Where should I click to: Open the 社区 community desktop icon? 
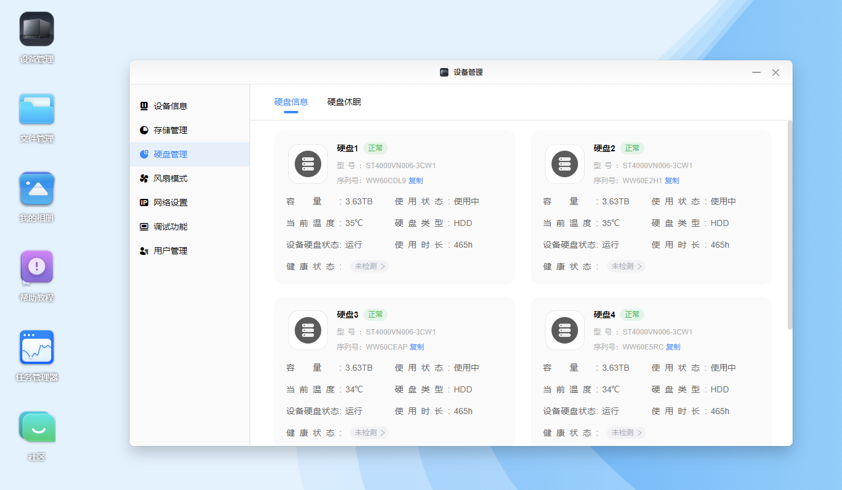37,427
